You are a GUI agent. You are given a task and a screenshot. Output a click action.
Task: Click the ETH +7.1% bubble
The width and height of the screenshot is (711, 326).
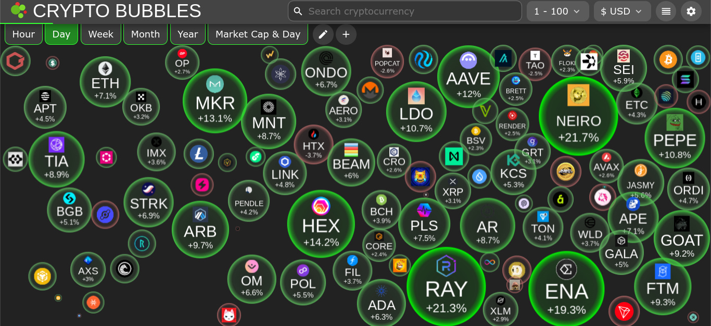point(105,82)
